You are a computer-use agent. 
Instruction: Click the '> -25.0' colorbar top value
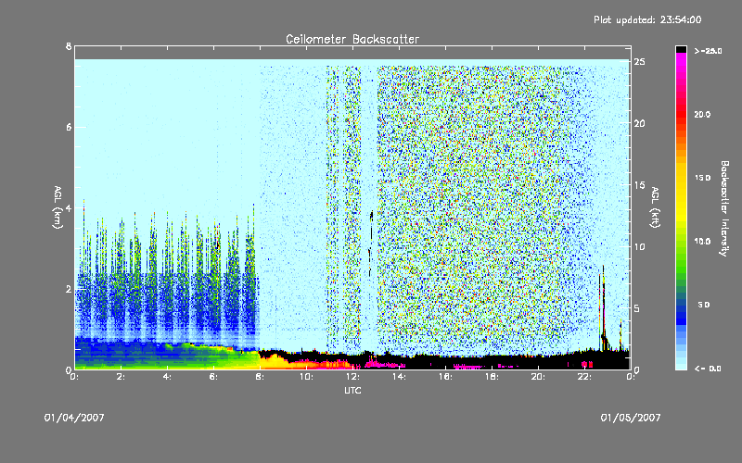[x=709, y=51]
